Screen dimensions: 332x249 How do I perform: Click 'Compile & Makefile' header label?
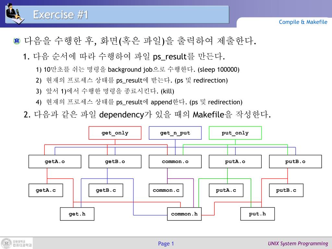click(x=303, y=22)
